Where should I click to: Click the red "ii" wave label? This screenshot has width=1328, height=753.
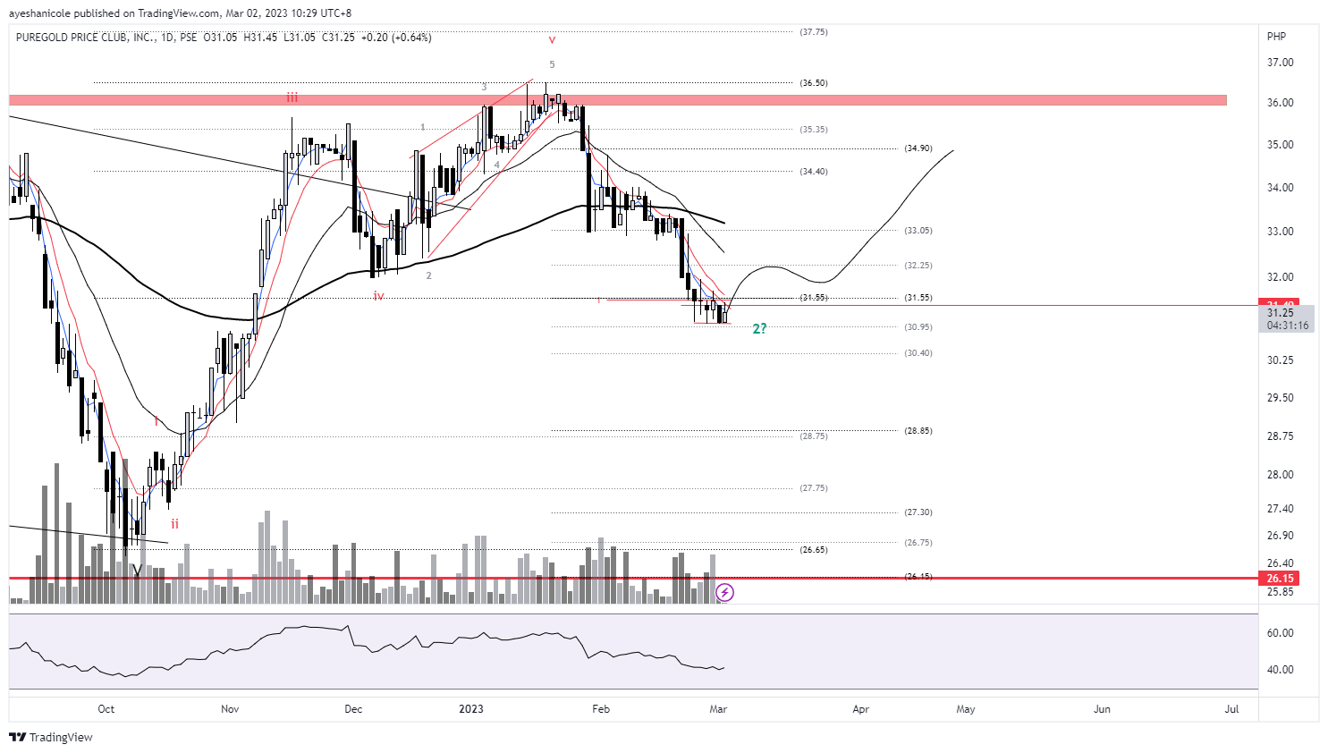(x=175, y=524)
